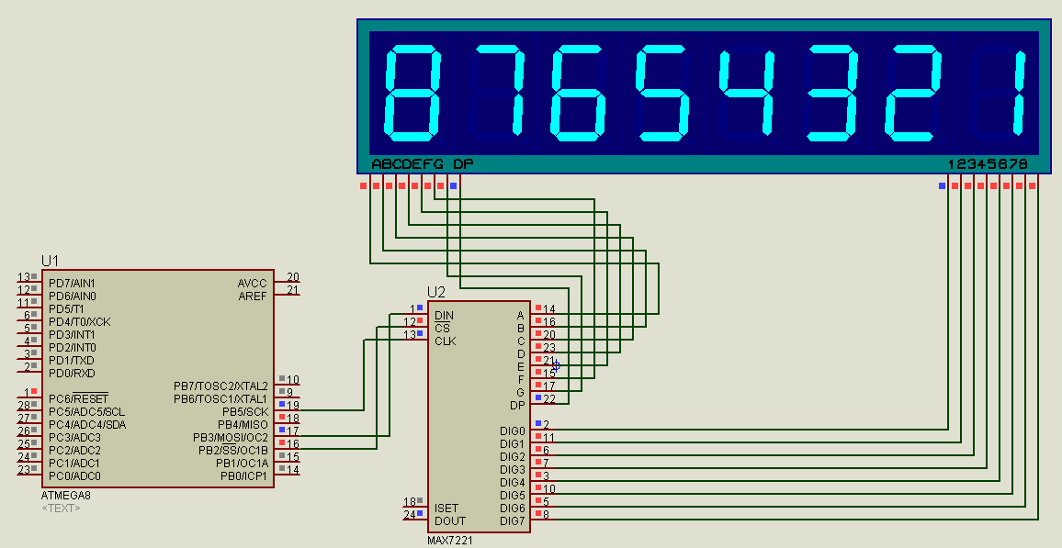Screen dimensions: 1062x548
Task: Click the DP segment output on MAX7221
Action: click(517, 405)
